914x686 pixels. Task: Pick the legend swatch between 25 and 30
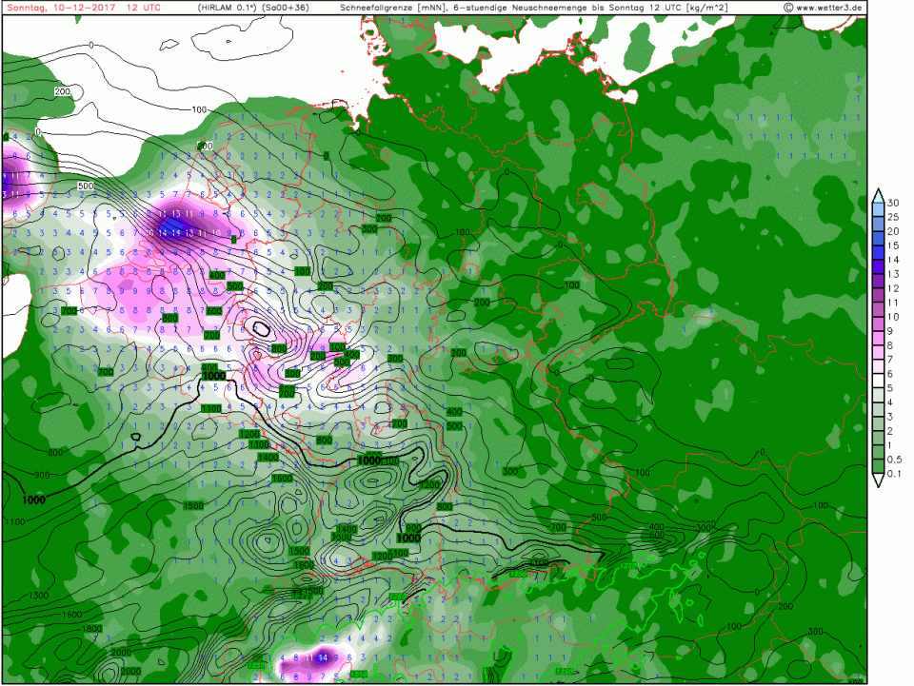point(878,209)
